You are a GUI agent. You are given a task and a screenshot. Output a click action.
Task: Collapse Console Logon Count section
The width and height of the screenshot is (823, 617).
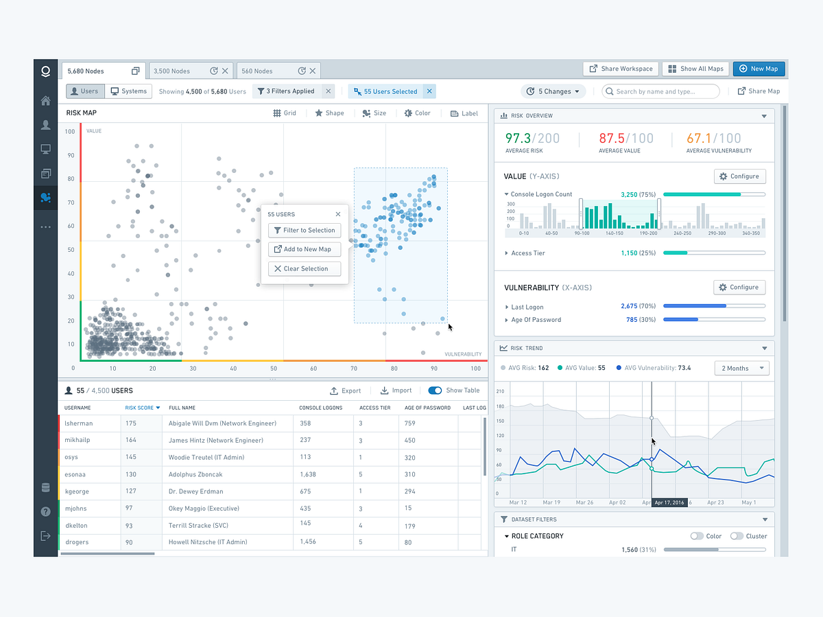point(506,194)
